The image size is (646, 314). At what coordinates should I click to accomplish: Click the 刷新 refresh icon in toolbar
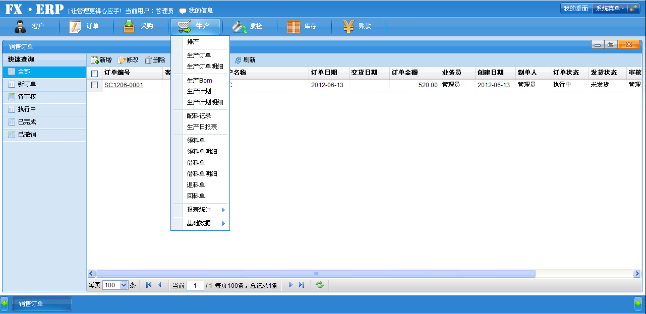pos(238,60)
